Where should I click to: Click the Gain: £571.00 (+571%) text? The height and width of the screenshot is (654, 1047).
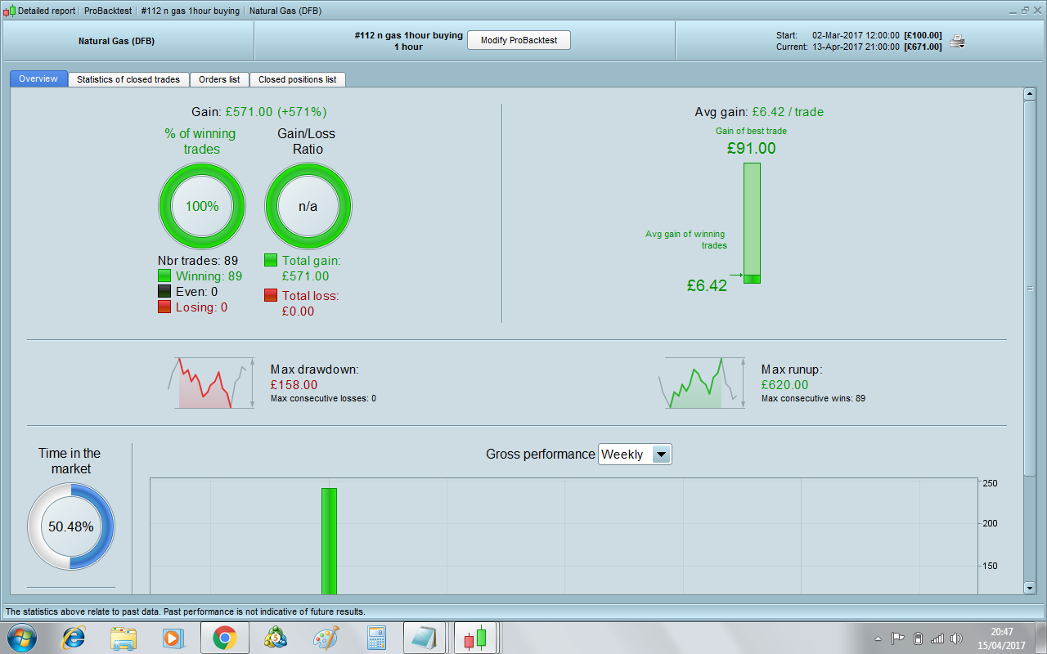point(259,112)
